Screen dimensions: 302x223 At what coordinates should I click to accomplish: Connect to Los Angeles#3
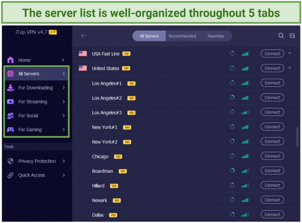[x=272, y=112]
